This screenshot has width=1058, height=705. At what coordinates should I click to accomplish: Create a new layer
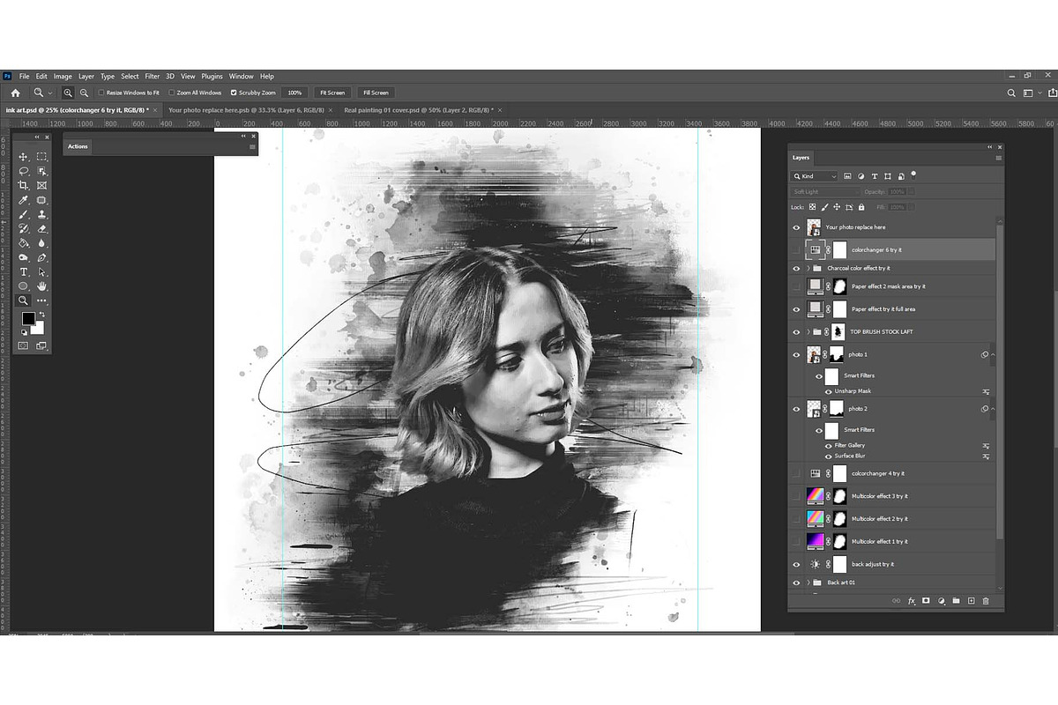pyautogui.click(x=971, y=601)
